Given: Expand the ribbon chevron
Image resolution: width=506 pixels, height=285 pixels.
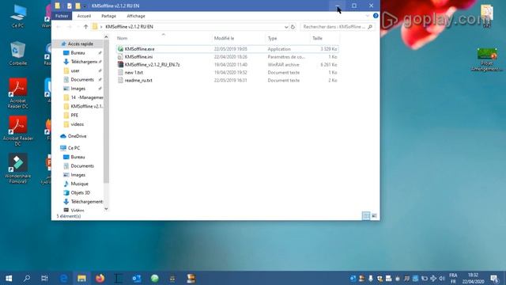Looking at the screenshot, I should point(368,16).
